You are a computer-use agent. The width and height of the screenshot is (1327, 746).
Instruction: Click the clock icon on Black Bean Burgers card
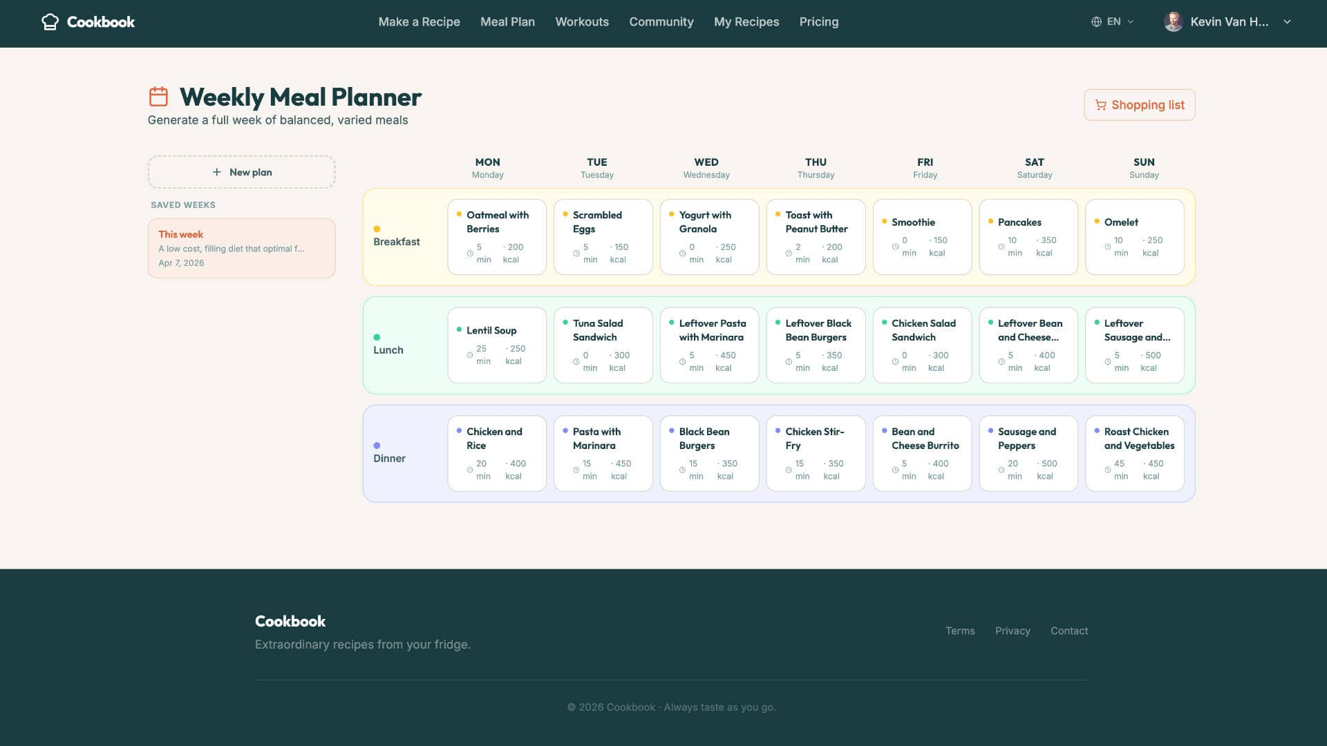click(x=682, y=470)
